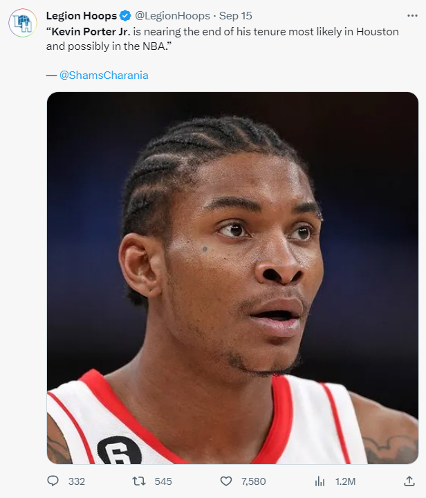
Task: Click the Legion Hoops display name
Action: coord(82,15)
